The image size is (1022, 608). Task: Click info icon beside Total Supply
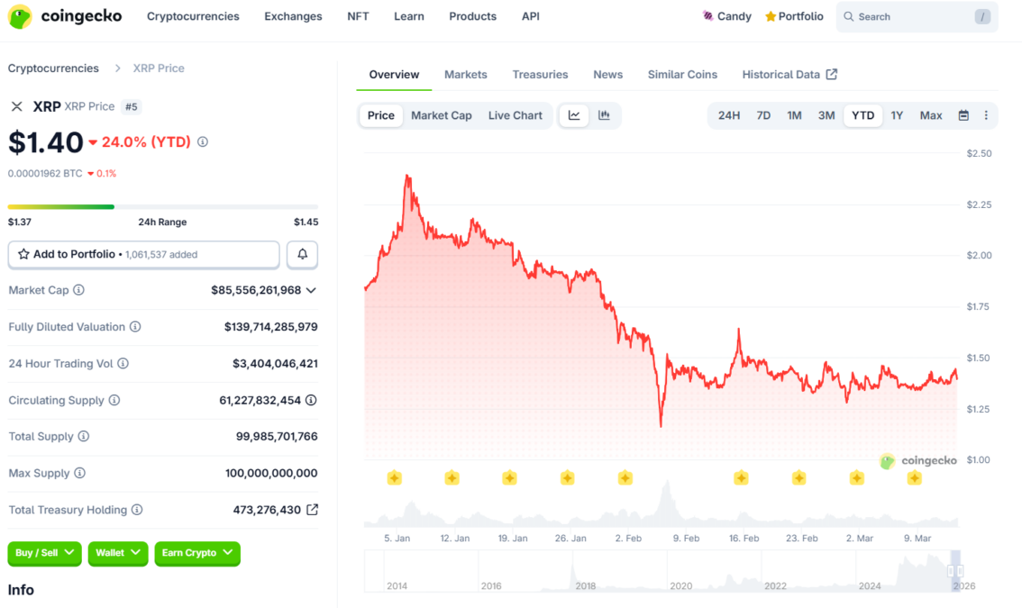pyautogui.click(x=84, y=436)
